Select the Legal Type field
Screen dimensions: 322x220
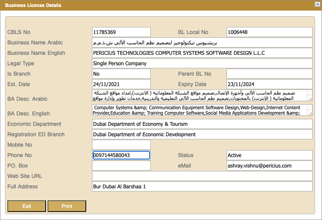tap(202, 63)
